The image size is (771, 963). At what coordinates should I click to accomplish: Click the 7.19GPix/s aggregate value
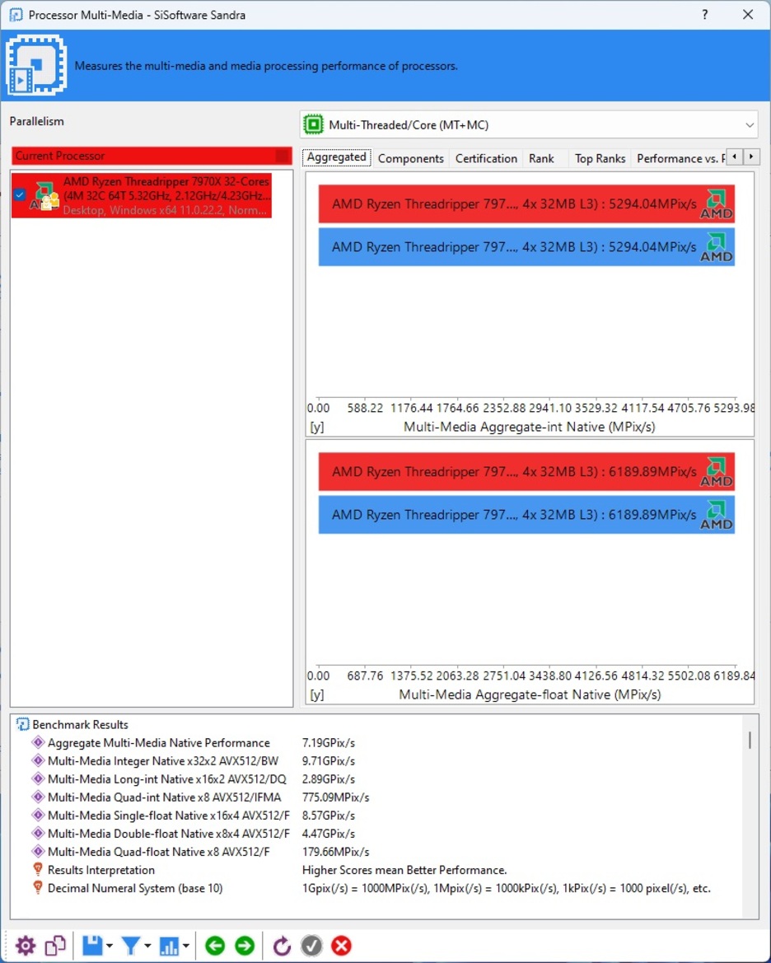tap(329, 742)
